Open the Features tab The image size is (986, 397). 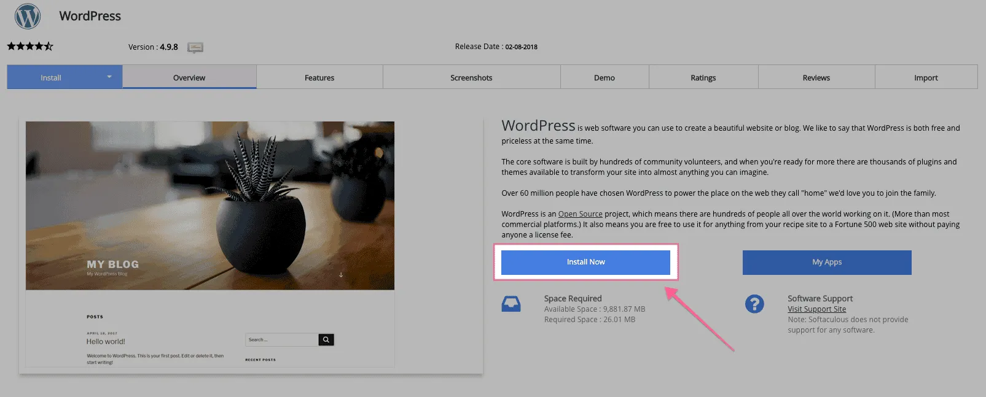click(x=319, y=77)
